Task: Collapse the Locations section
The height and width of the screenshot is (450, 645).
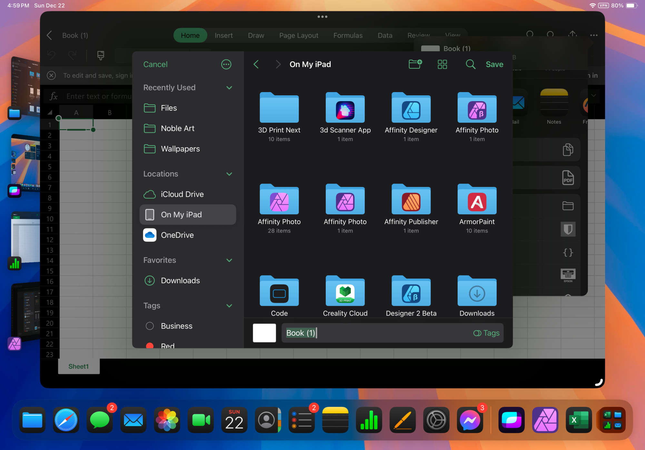Action: [x=229, y=174]
